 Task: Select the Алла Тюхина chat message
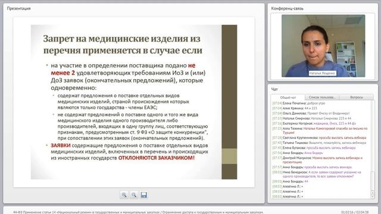point(320,131)
